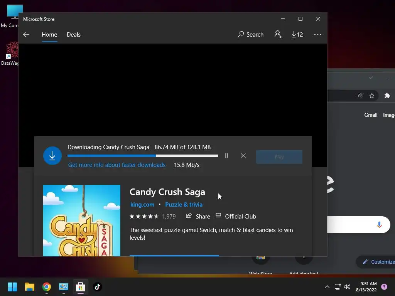Minimize the Microsoft Store window
The image size is (395, 296).
pos(283,19)
